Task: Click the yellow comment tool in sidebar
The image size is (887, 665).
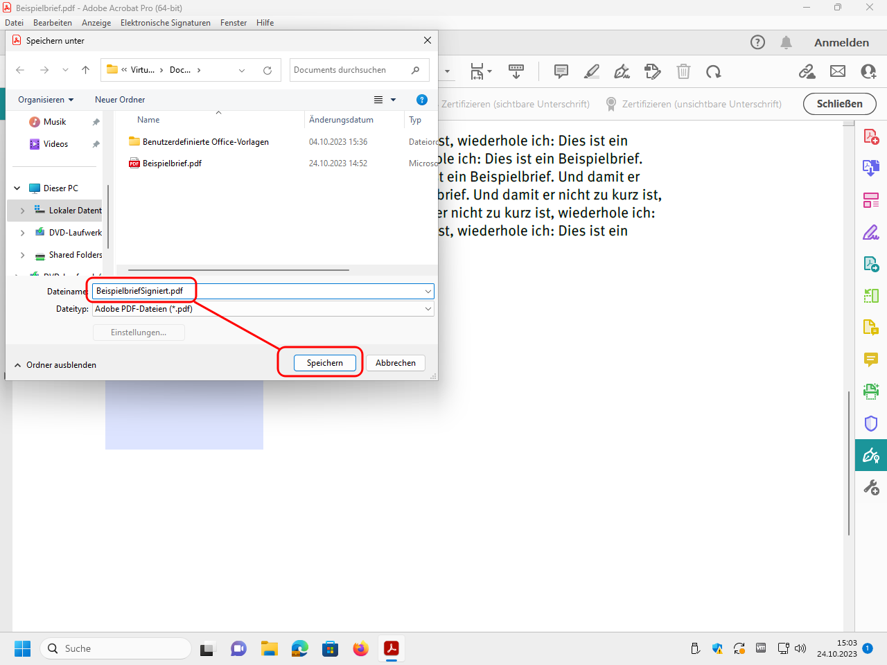Action: (871, 359)
